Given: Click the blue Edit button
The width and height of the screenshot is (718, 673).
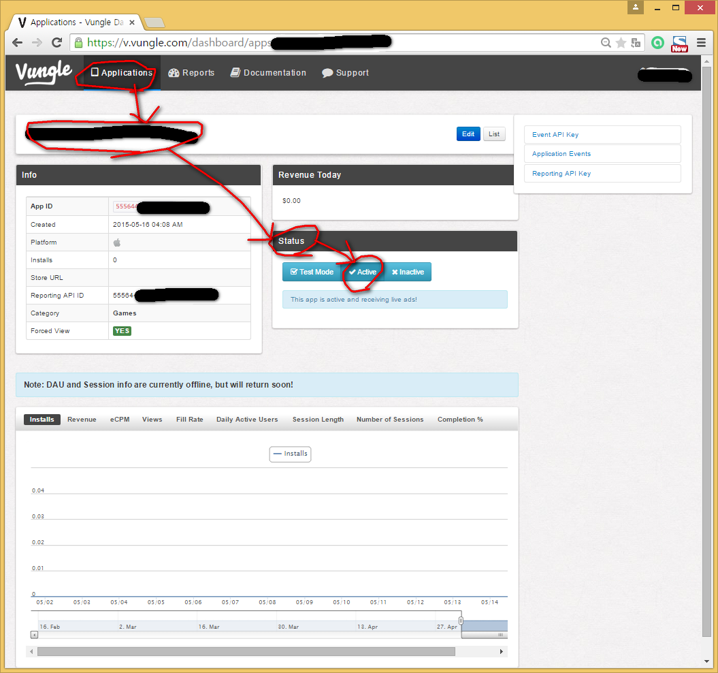Looking at the screenshot, I should (468, 134).
